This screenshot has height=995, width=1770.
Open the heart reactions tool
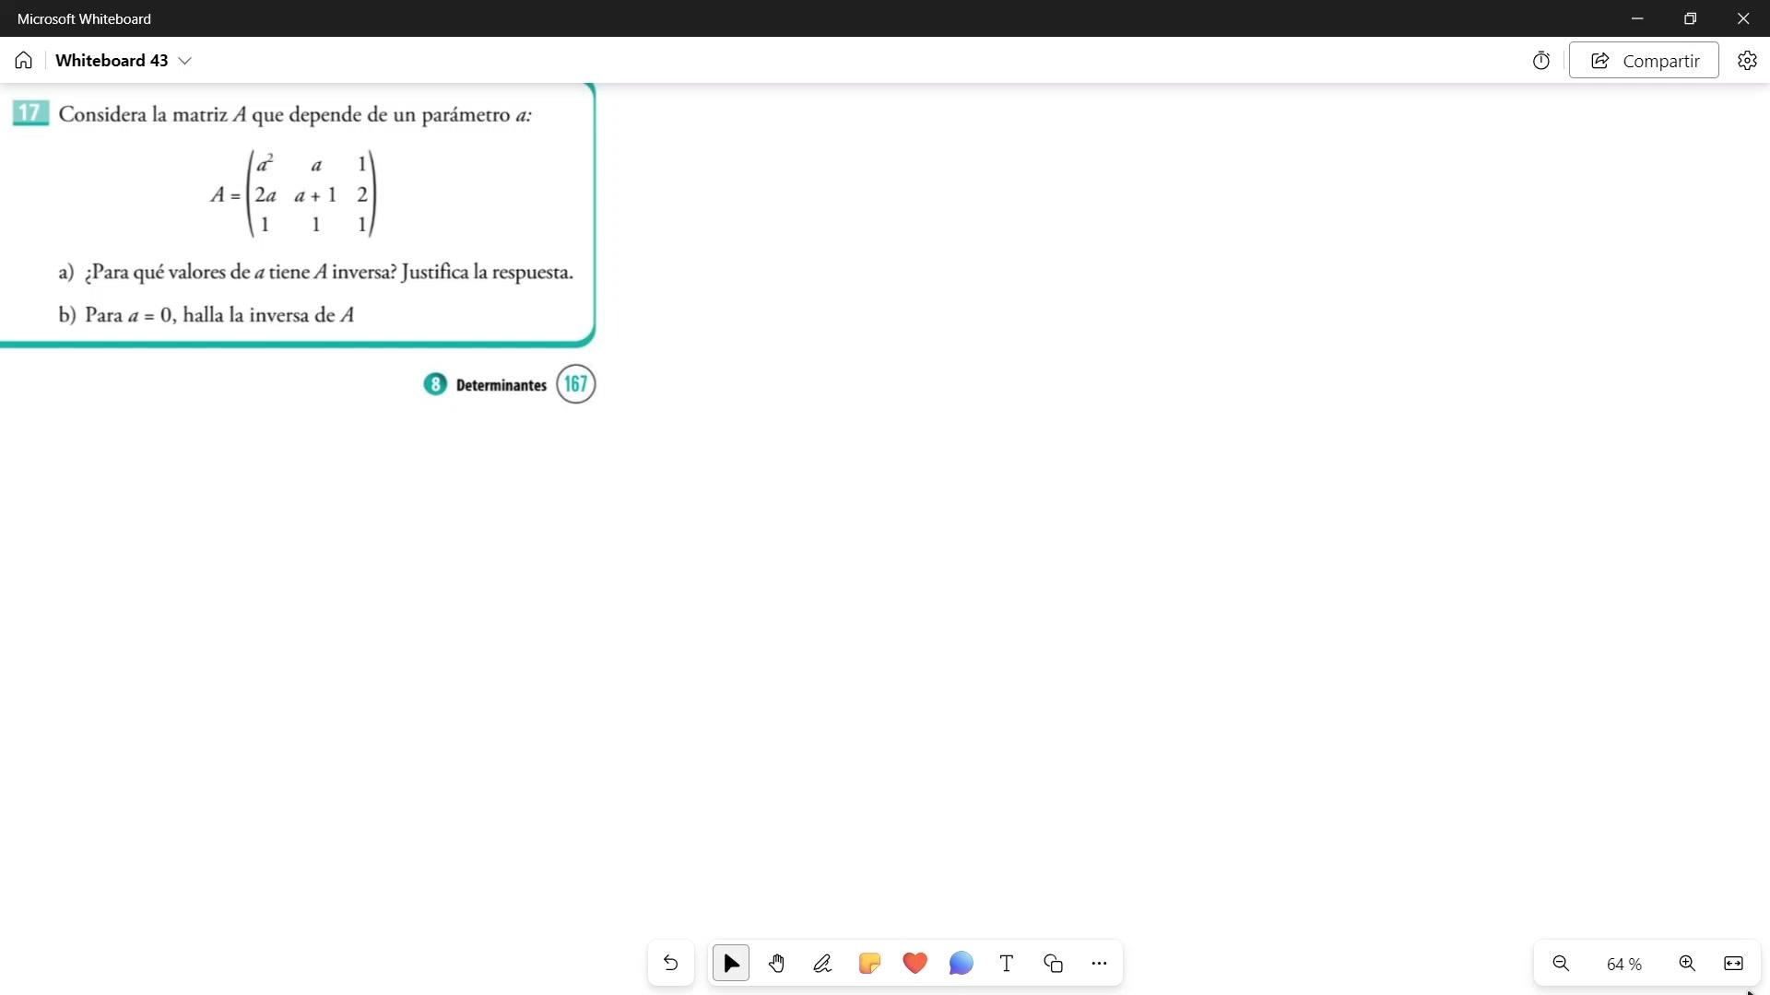tap(914, 964)
